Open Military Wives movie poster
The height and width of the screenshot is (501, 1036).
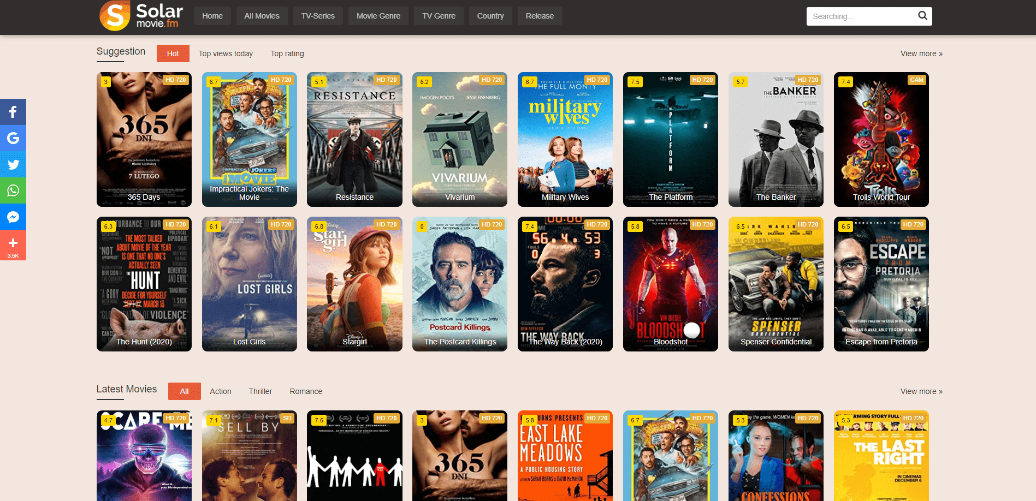pos(565,139)
